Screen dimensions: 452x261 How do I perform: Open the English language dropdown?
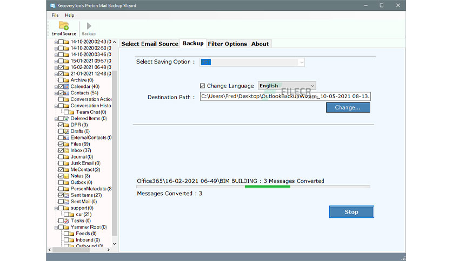(287, 86)
